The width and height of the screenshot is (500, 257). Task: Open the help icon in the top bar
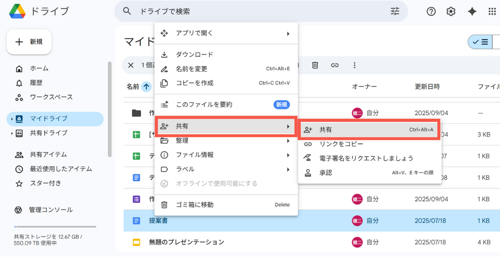point(431,11)
